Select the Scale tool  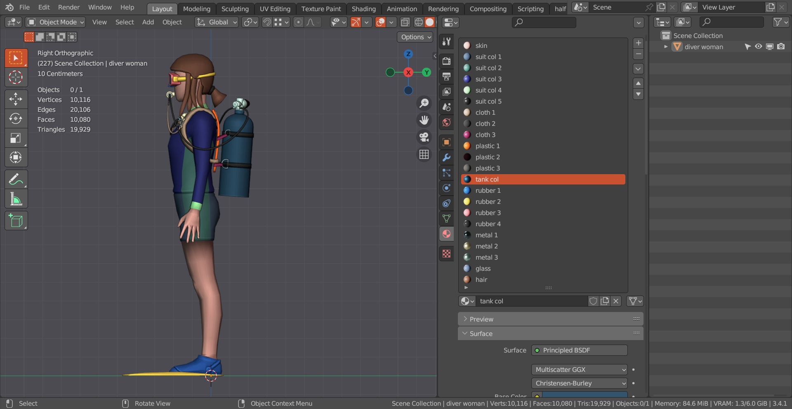[16, 138]
